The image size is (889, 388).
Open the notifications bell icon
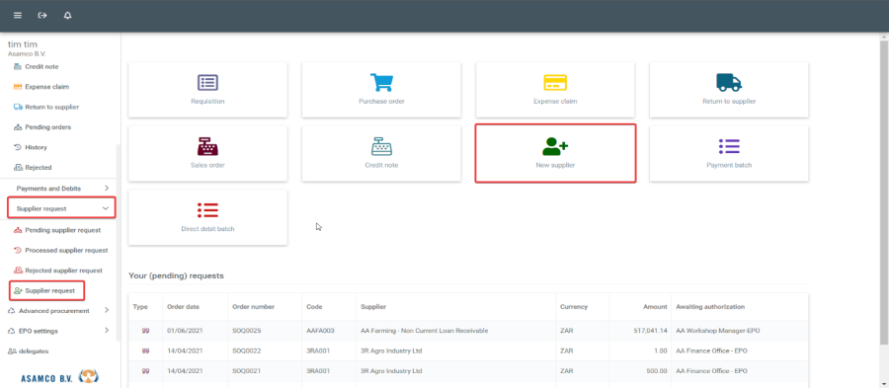point(67,15)
